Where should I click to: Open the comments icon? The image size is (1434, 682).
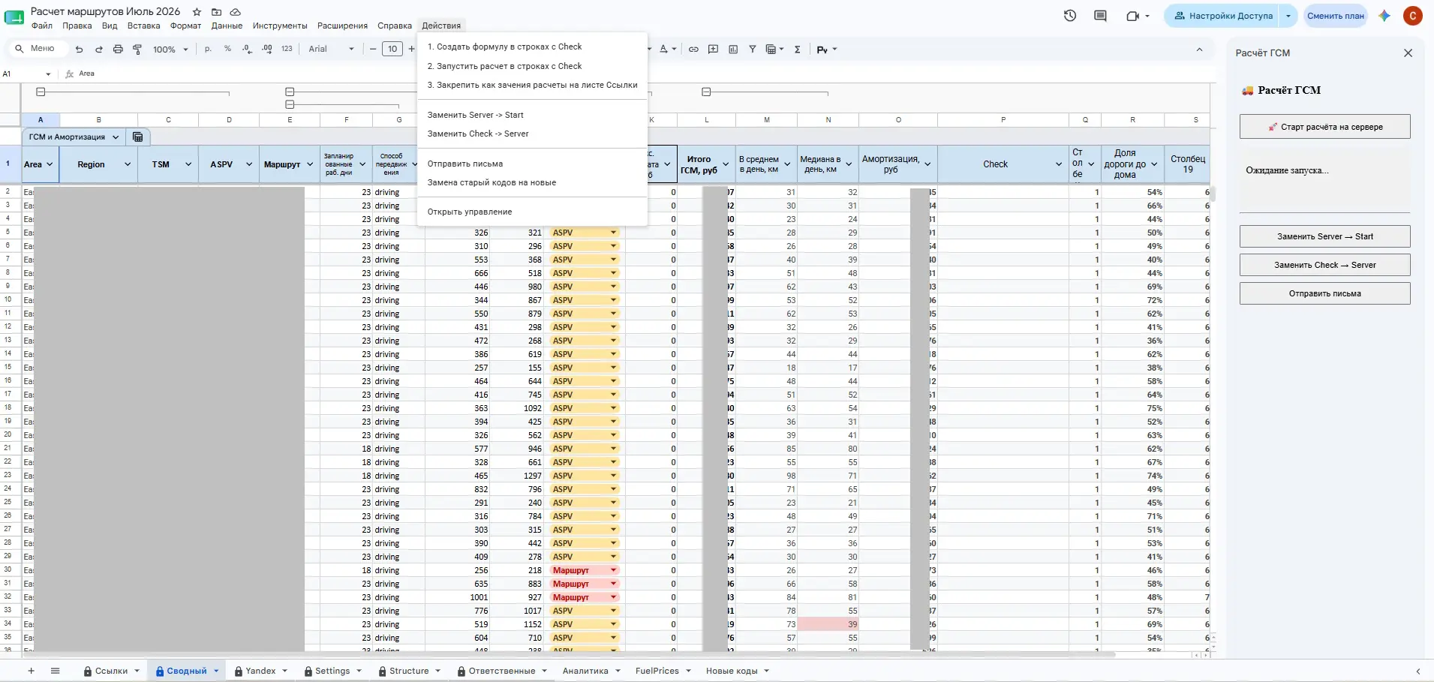coord(1100,16)
